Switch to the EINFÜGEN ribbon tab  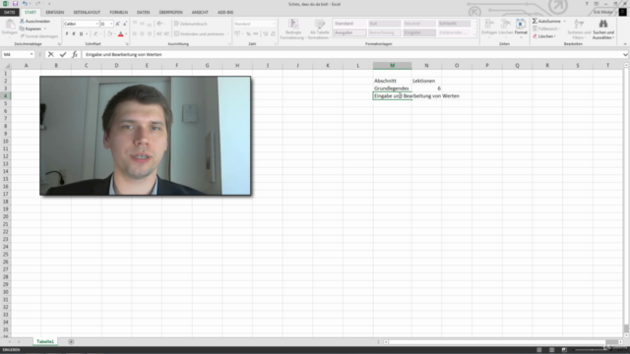55,12
